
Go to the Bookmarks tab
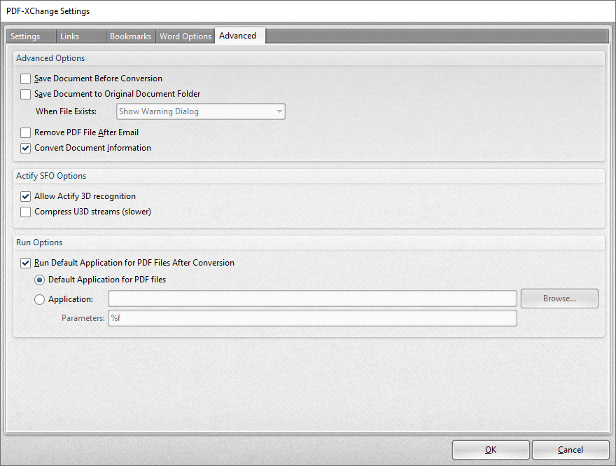click(x=130, y=36)
